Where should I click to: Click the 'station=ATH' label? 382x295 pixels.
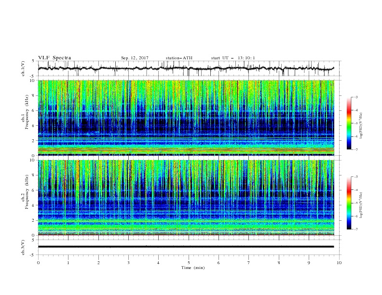(x=179, y=58)
